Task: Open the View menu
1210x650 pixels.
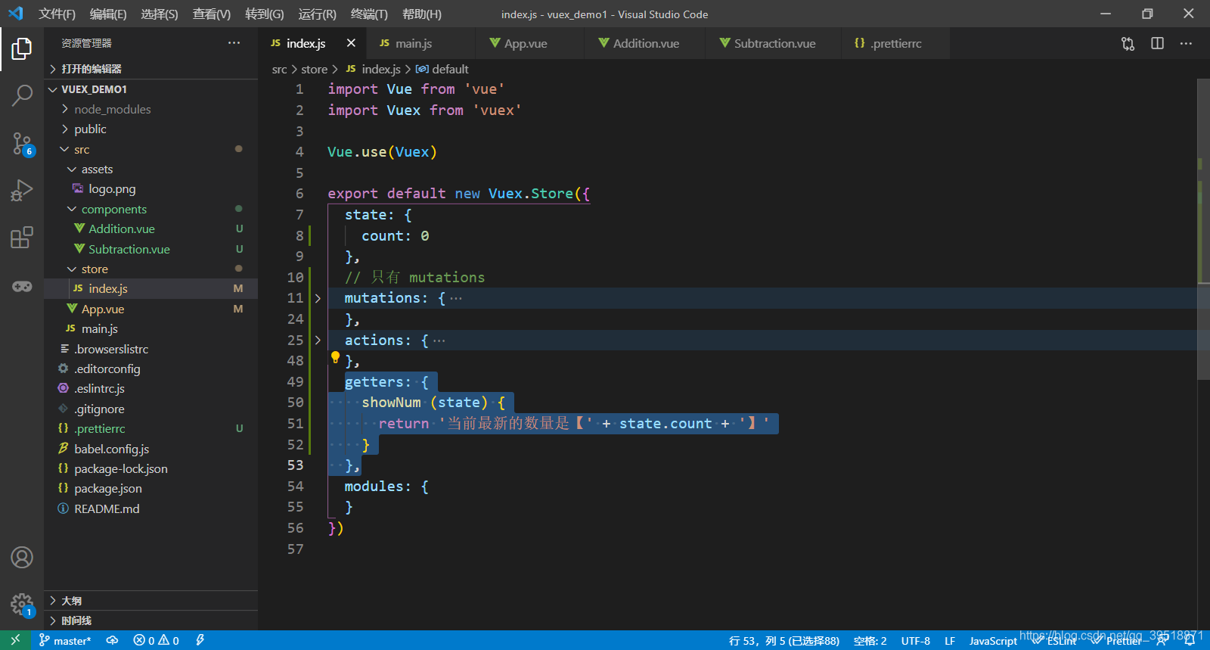Action: [x=212, y=14]
